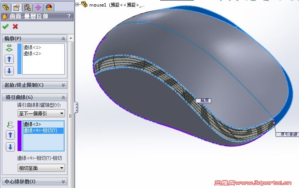Click the profiles icon beside 輪廓 list
This screenshot has height=188, width=299.
pos(9,48)
